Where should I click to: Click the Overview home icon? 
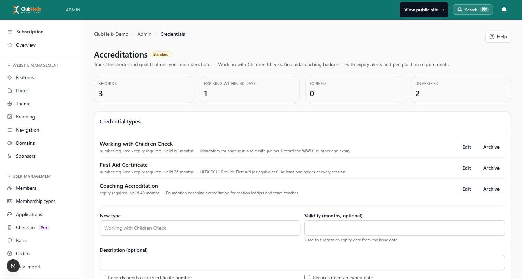point(10,45)
